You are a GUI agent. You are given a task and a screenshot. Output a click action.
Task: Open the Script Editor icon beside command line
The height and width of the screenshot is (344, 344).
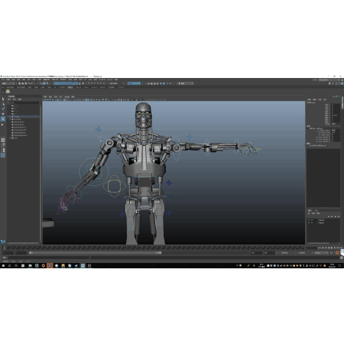(x=342, y=258)
